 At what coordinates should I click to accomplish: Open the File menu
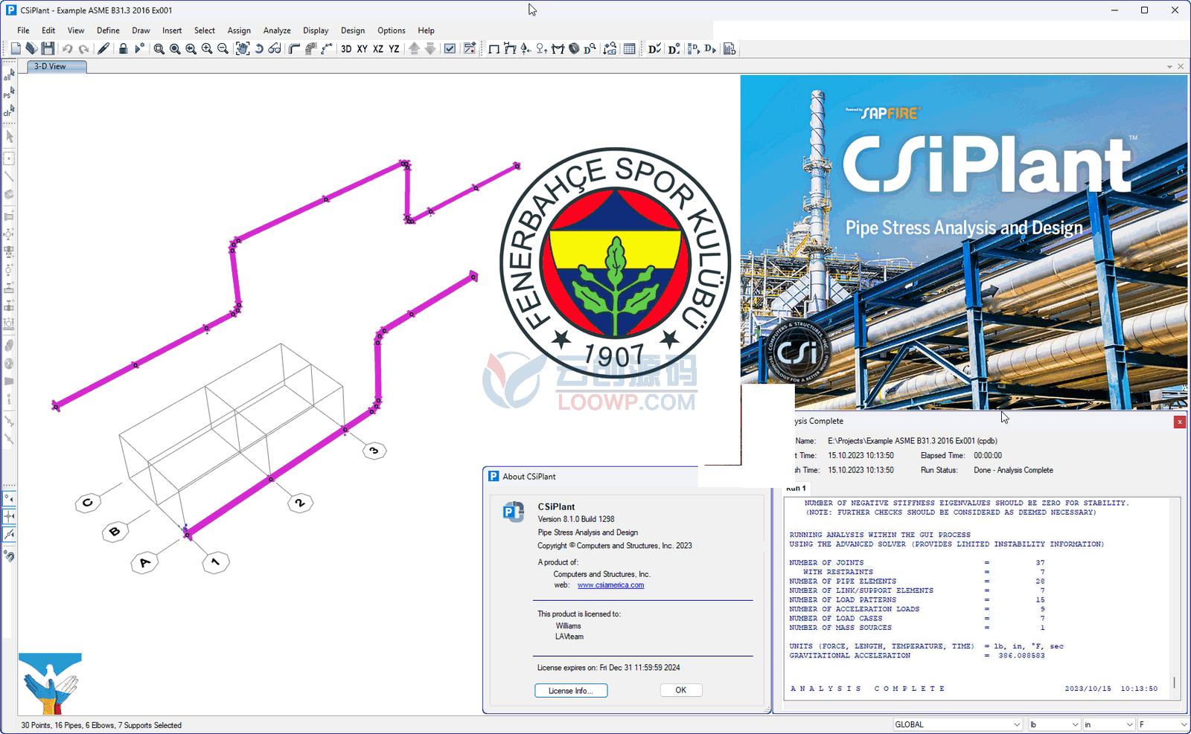coord(23,30)
